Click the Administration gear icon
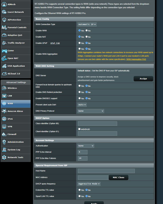The height and width of the screenshot is (204, 163). (x=4, y=142)
